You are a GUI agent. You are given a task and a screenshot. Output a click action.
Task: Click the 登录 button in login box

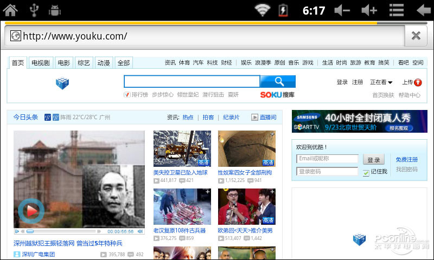pos(374,159)
